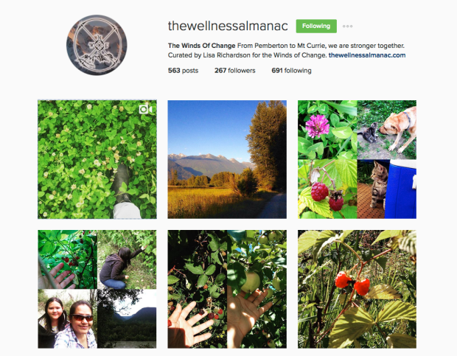Open the collage with kitten and dog
This screenshot has width=457, height=356.
[357, 159]
